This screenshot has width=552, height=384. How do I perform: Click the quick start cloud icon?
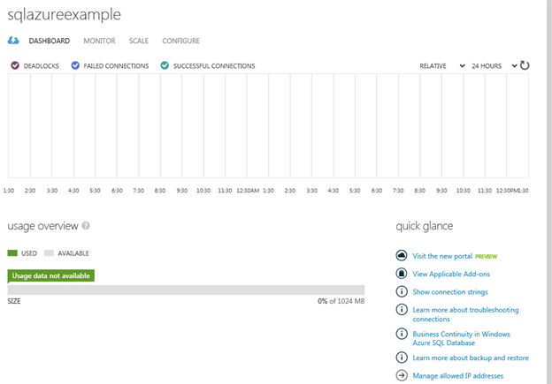pos(13,41)
